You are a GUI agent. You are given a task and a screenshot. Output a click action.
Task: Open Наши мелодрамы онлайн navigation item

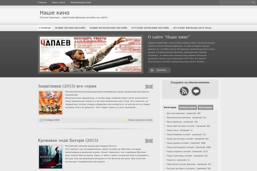(108, 28)
